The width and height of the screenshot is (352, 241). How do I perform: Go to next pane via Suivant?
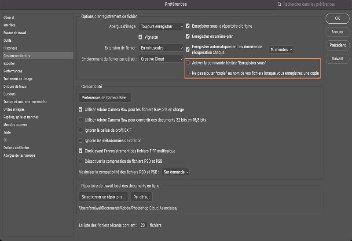coord(337,59)
